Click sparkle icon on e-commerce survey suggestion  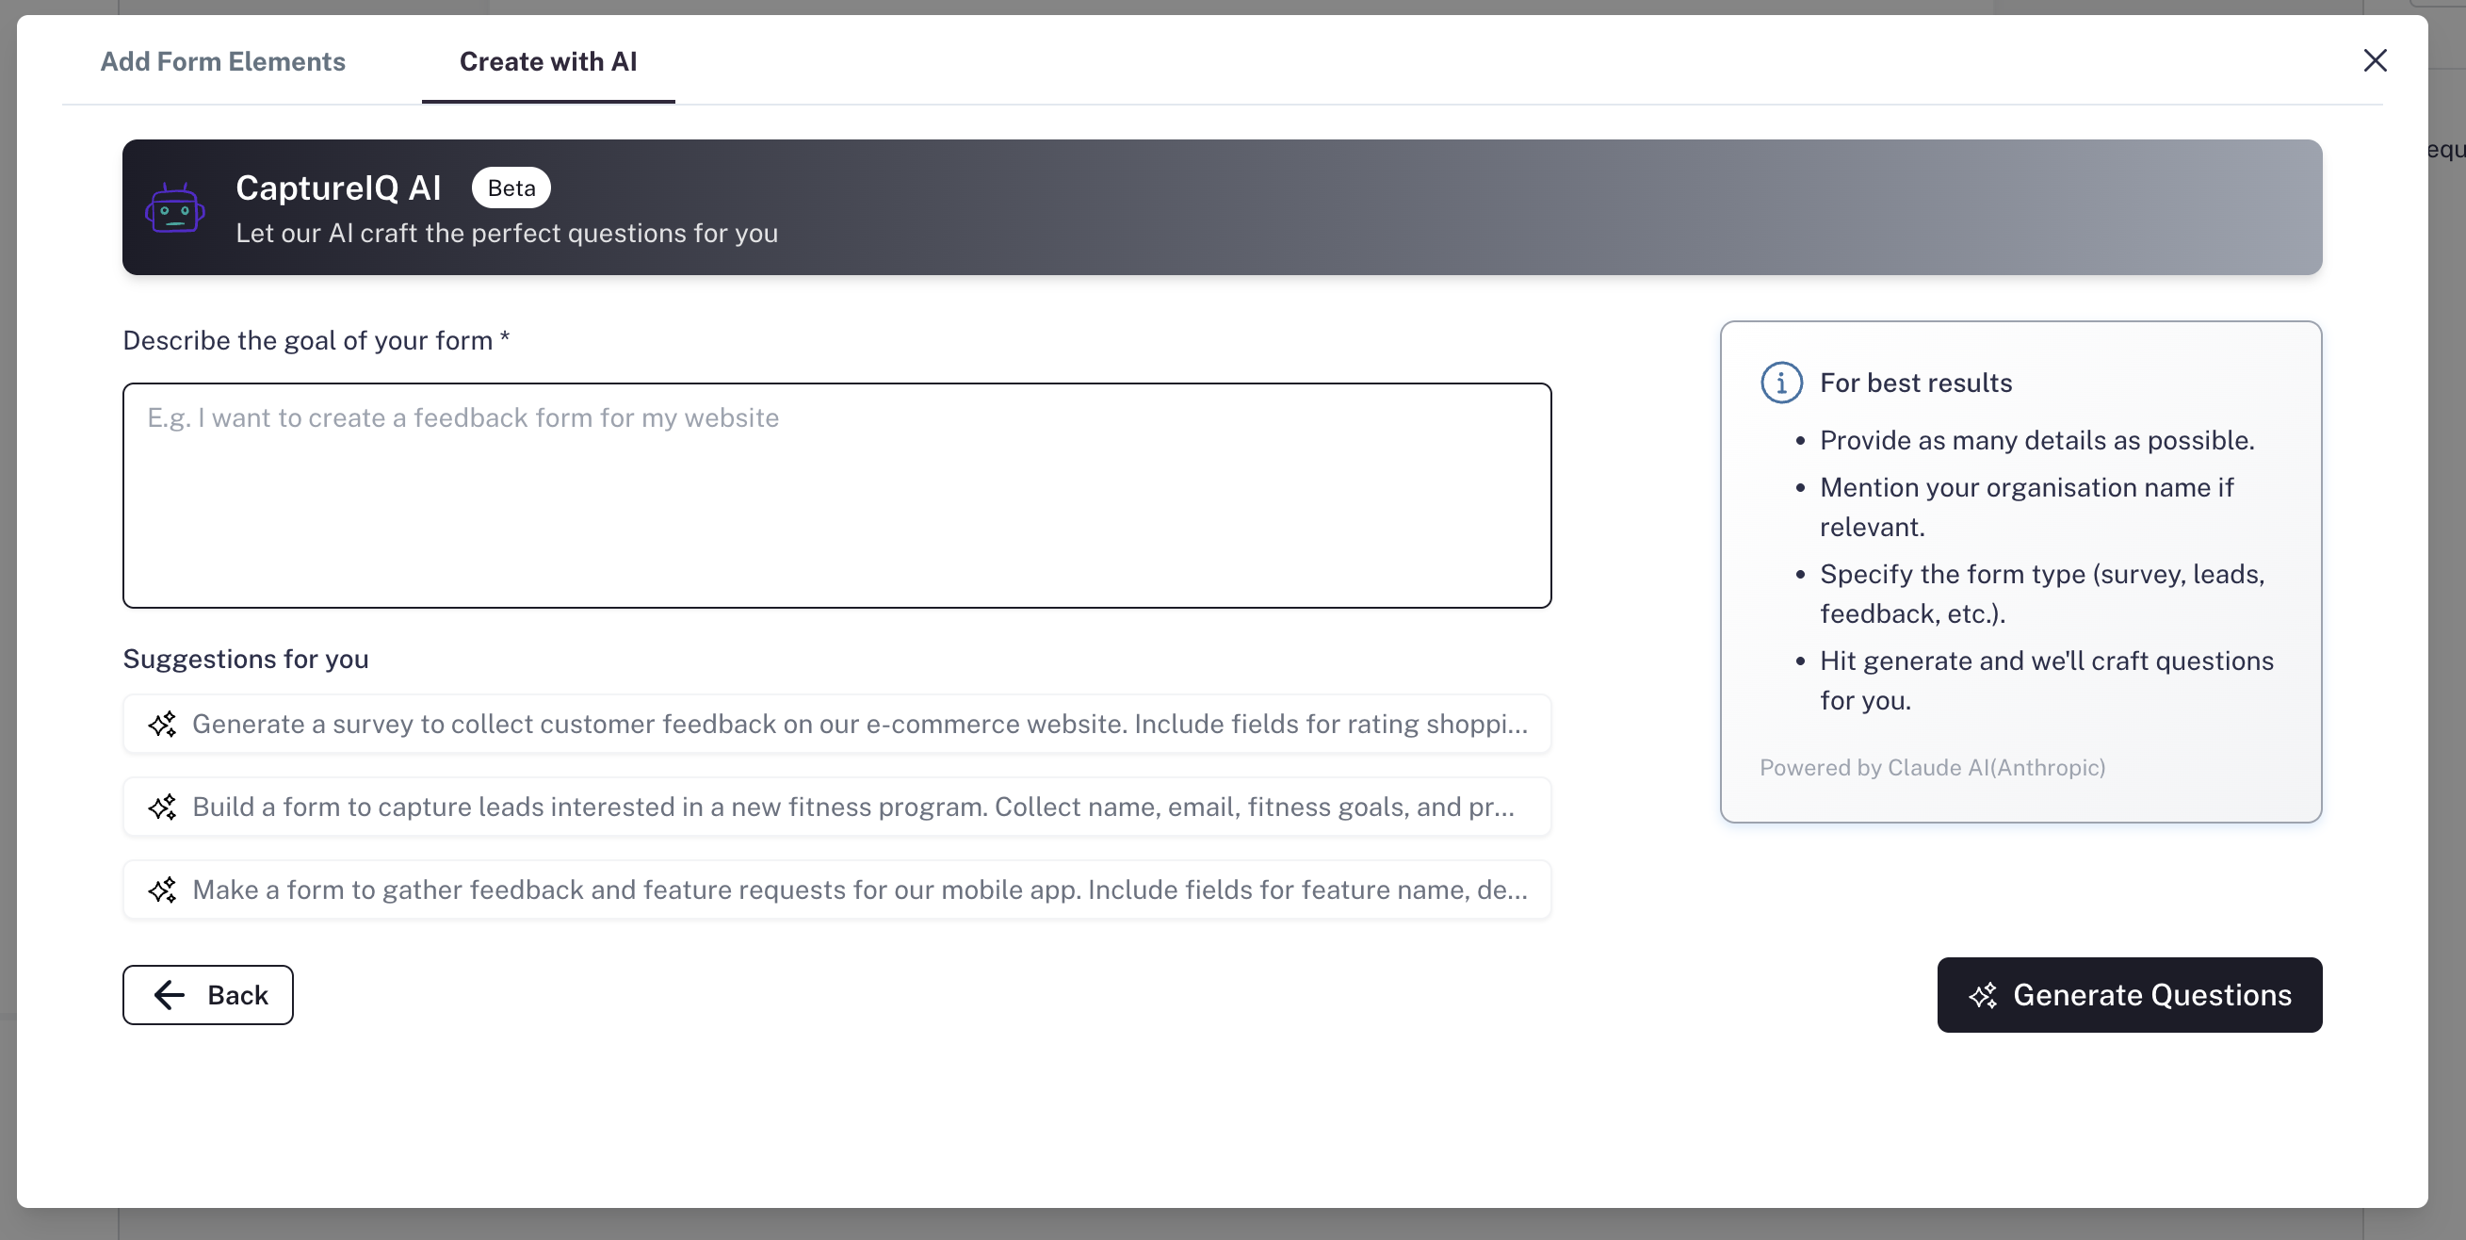point(162,724)
